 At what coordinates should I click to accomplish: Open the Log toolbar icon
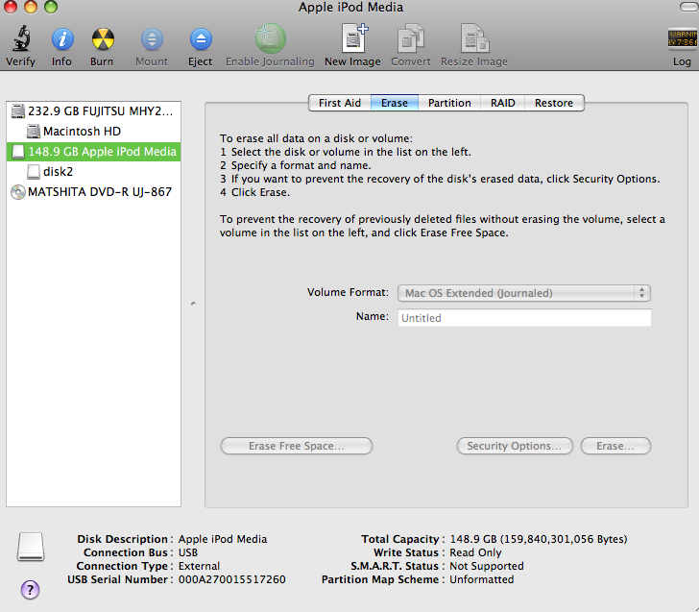click(683, 37)
